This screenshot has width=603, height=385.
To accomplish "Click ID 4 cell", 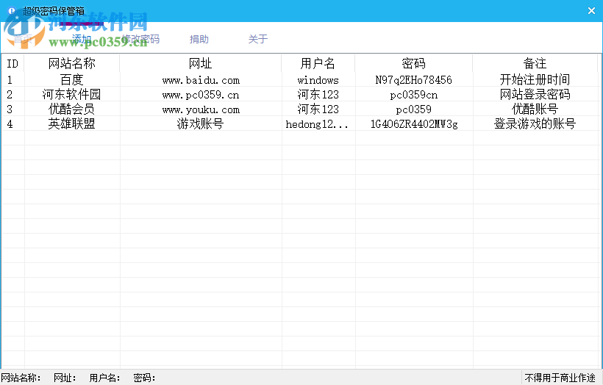I will [x=10, y=123].
